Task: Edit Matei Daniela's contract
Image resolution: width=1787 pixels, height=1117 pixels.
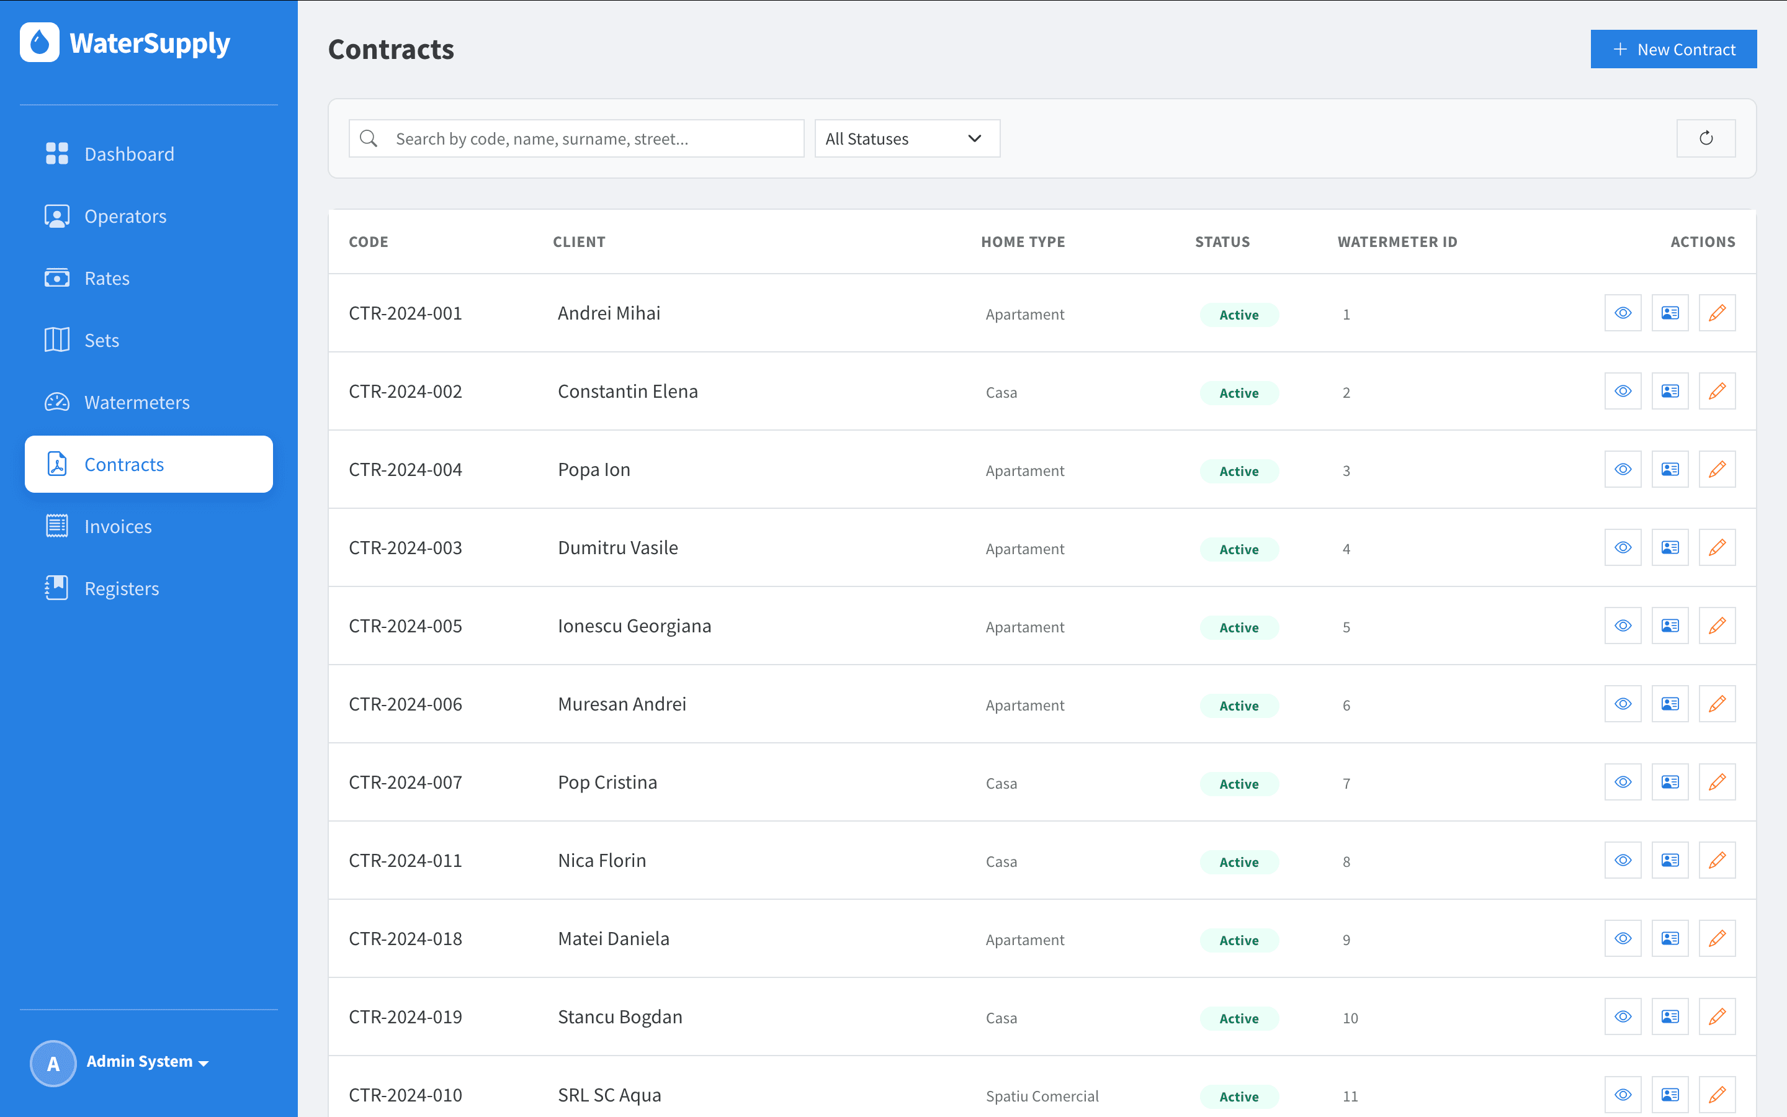Action: [x=1717, y=939]
